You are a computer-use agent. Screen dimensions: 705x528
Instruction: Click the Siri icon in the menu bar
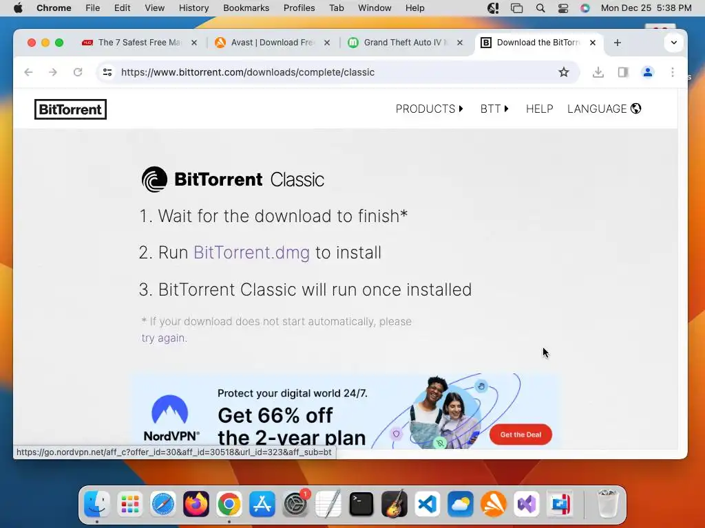(585, 8)
